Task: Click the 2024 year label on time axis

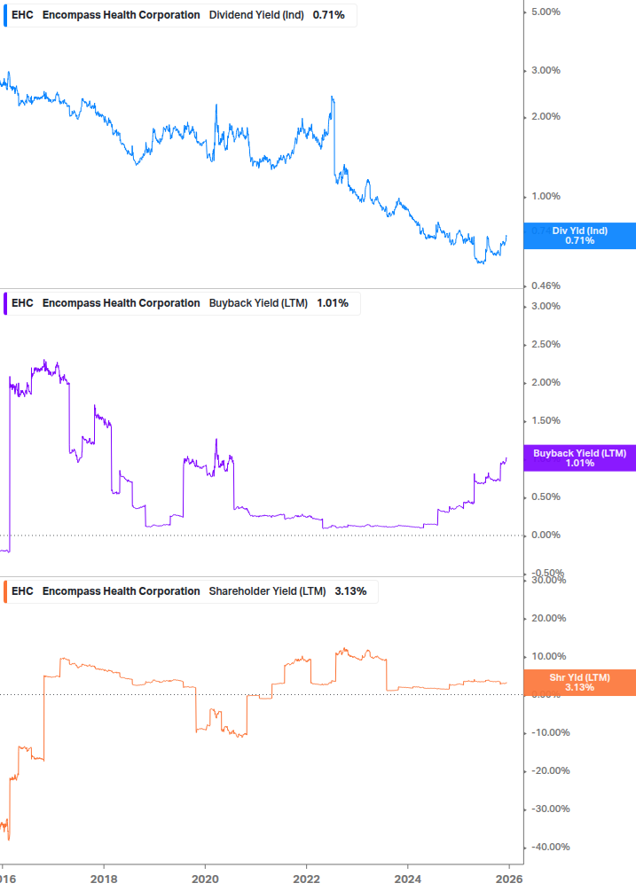Action: tap(408, 879)
